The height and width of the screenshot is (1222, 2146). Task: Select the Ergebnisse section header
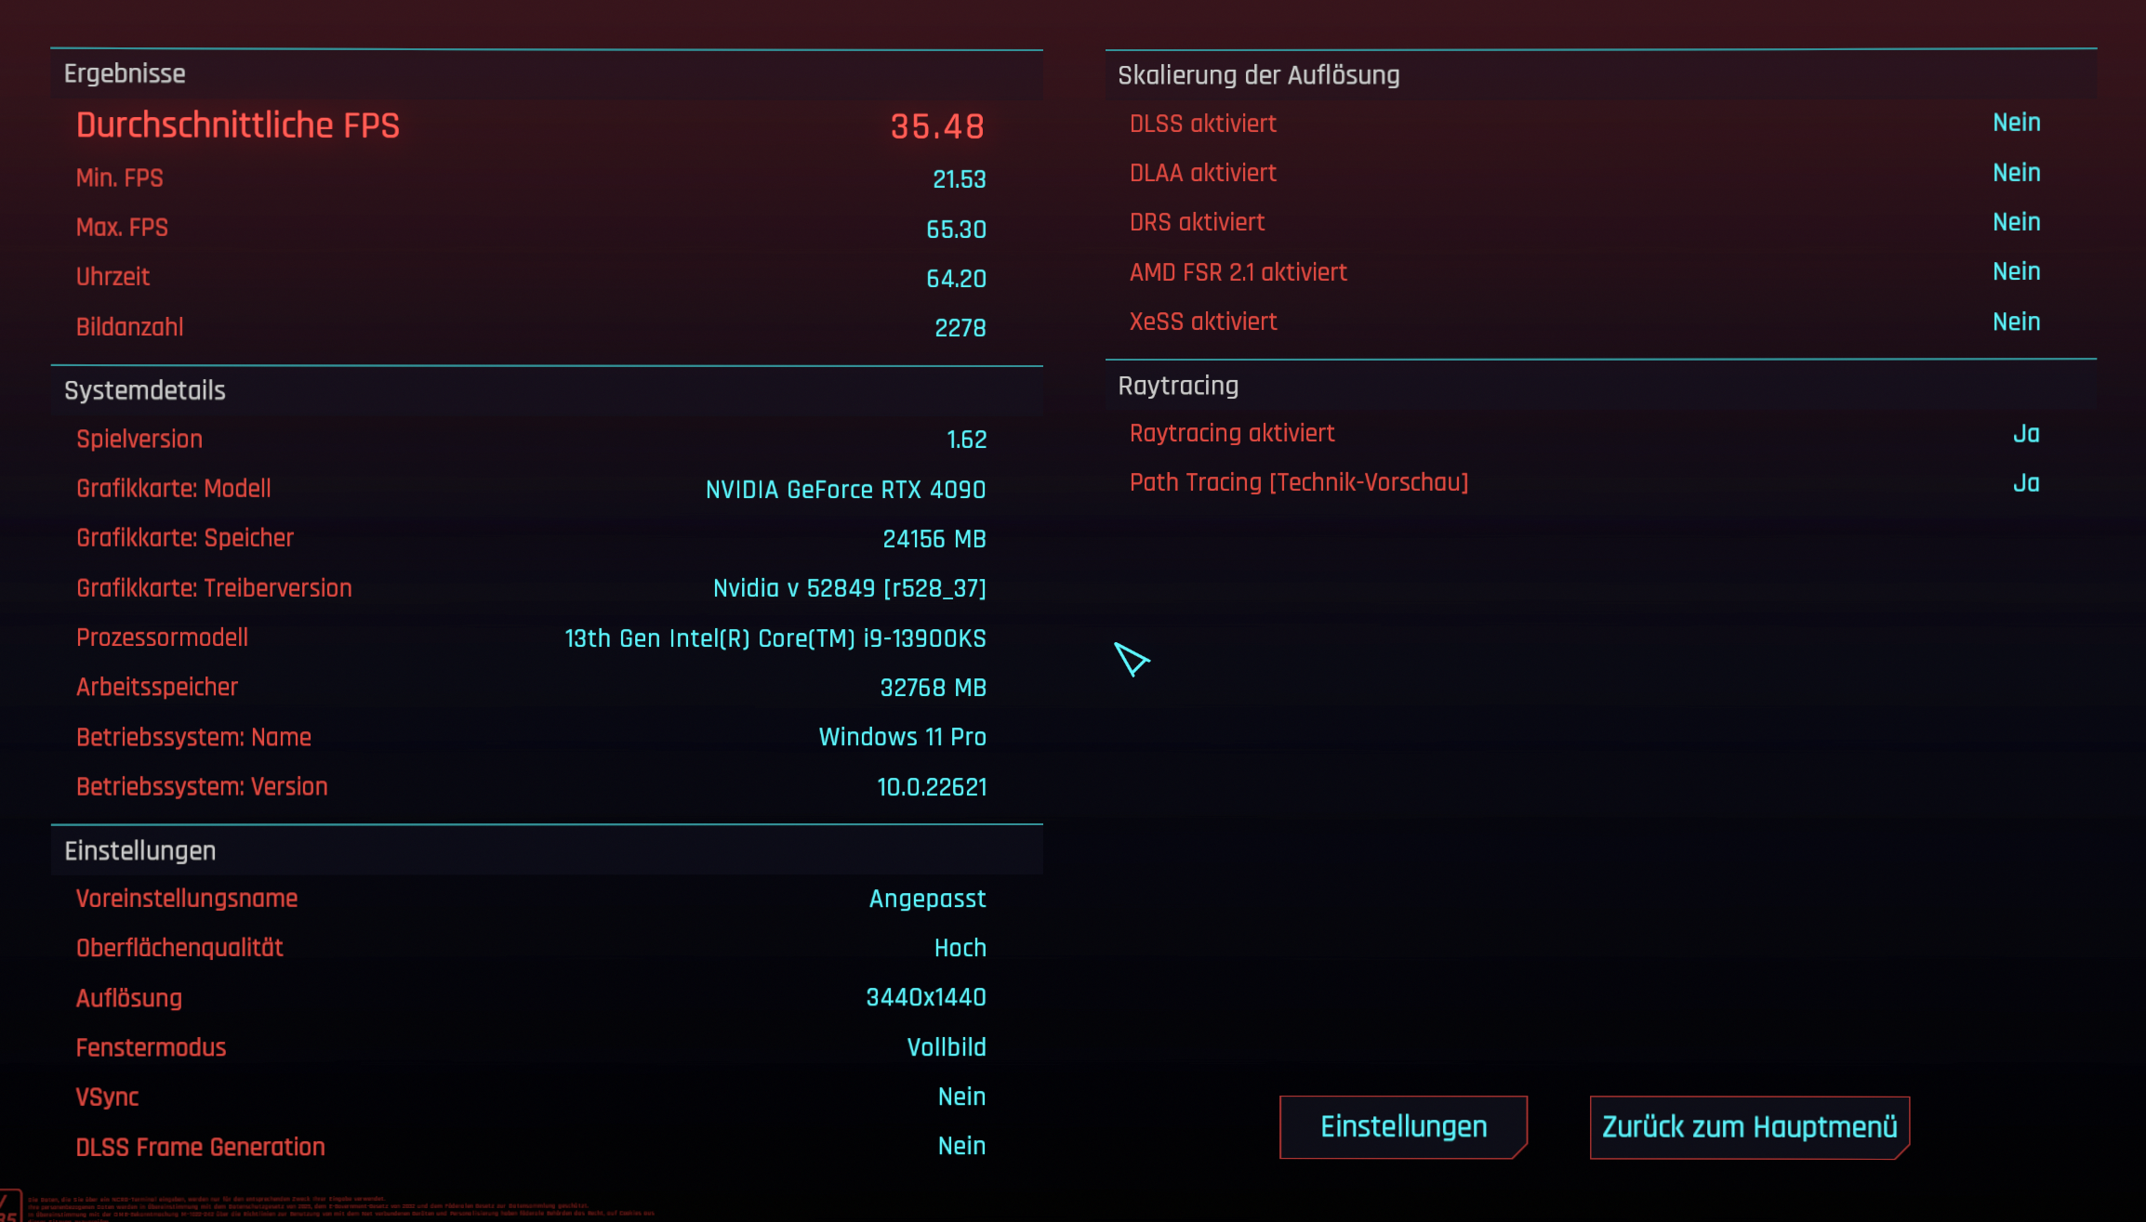(125, 73)
